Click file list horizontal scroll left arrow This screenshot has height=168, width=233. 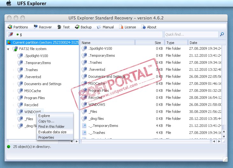coord(214,142)
